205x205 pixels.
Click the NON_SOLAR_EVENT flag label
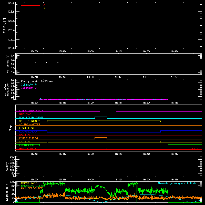tap(31, 118)
